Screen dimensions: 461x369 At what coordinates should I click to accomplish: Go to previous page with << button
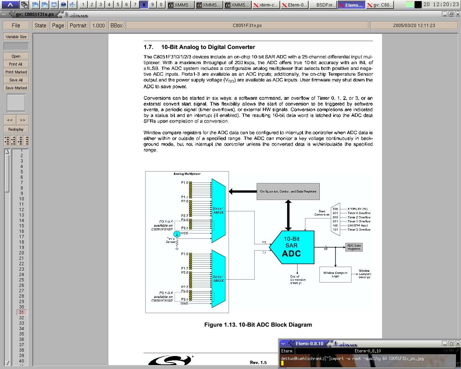point(10,120)
